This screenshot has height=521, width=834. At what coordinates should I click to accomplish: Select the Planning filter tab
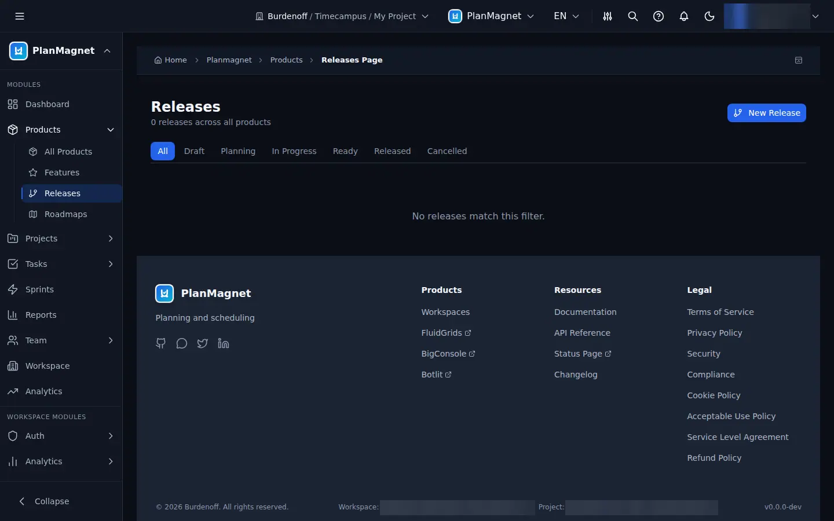point(238,151)
